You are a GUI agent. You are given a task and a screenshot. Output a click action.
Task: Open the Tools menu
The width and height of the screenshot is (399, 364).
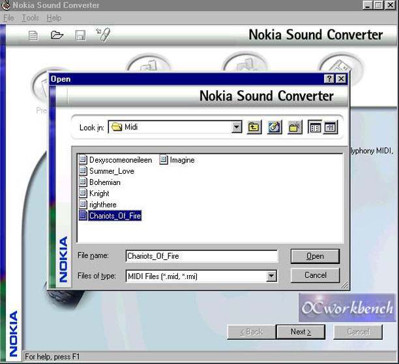coord(30,18)
